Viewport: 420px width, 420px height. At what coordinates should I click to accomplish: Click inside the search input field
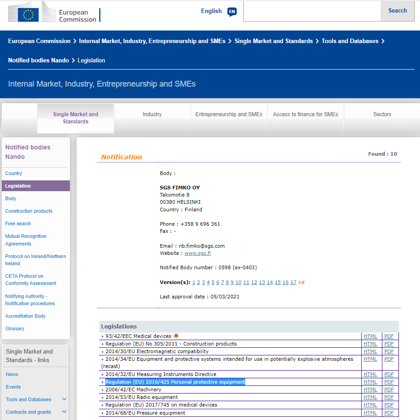coord(312,11)
